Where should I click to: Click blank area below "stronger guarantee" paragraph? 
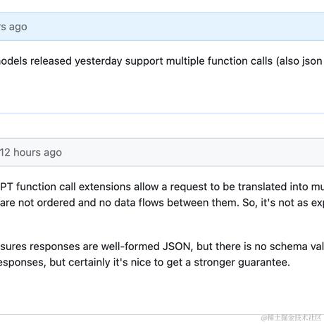pos(162,291)
